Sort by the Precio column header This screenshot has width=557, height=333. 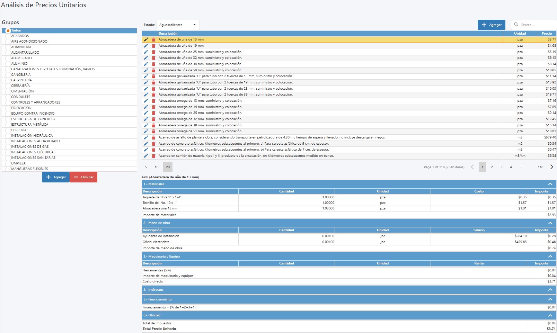coord(546,34)
